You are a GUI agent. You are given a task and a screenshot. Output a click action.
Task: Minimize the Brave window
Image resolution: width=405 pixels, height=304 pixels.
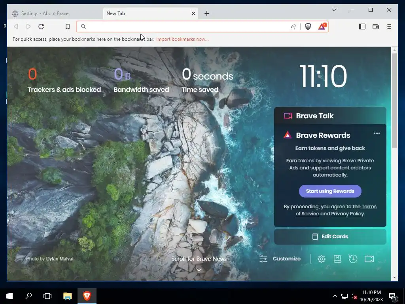[352, 10]
